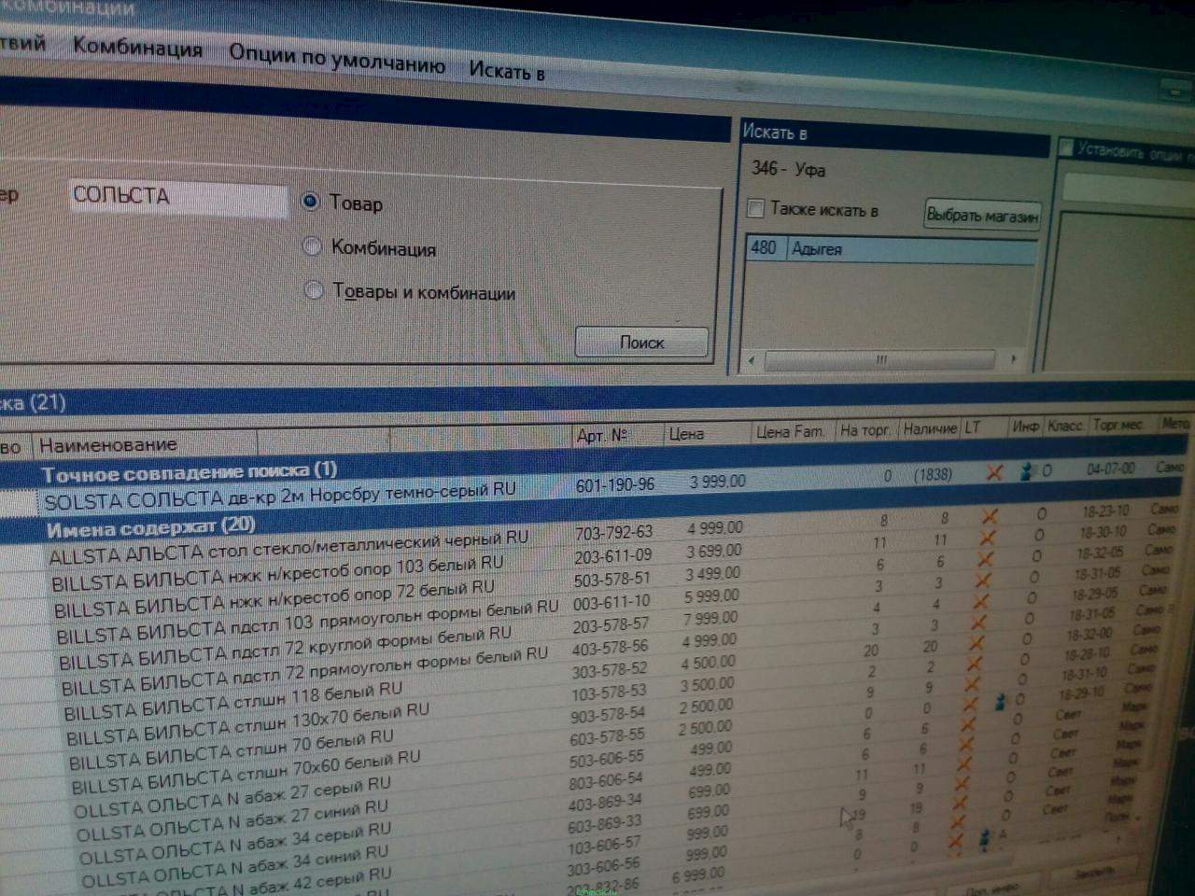
Task: Click the Выбрать магазин button
Action: point(982,216)
